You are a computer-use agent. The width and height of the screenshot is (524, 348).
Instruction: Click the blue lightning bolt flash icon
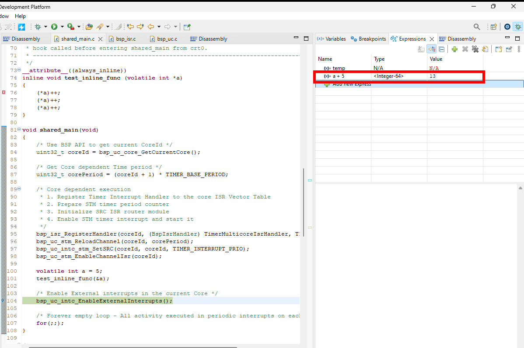21,27
